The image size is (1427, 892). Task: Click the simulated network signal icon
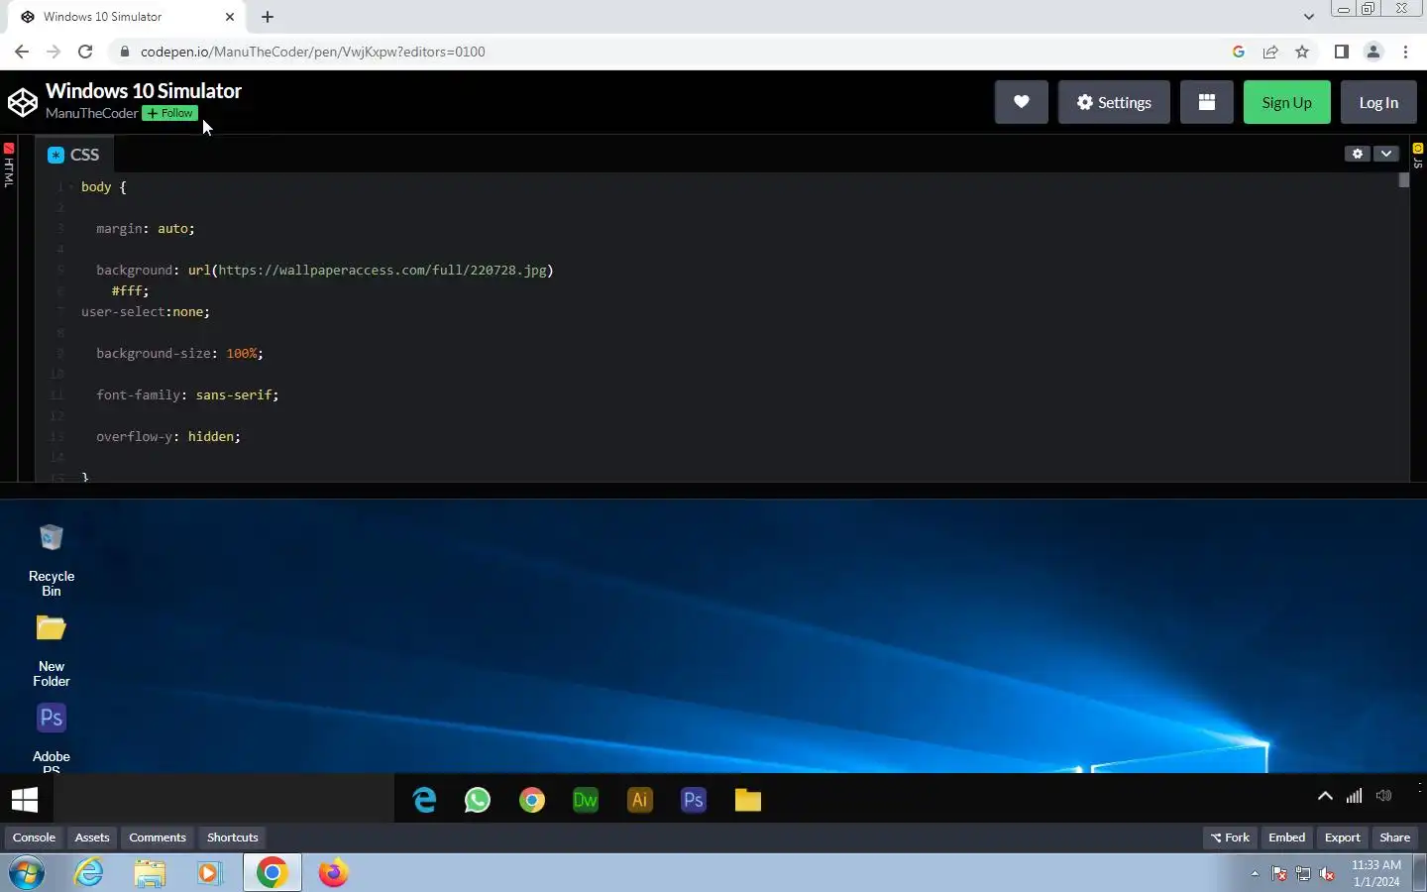[x=1354, y=796]
